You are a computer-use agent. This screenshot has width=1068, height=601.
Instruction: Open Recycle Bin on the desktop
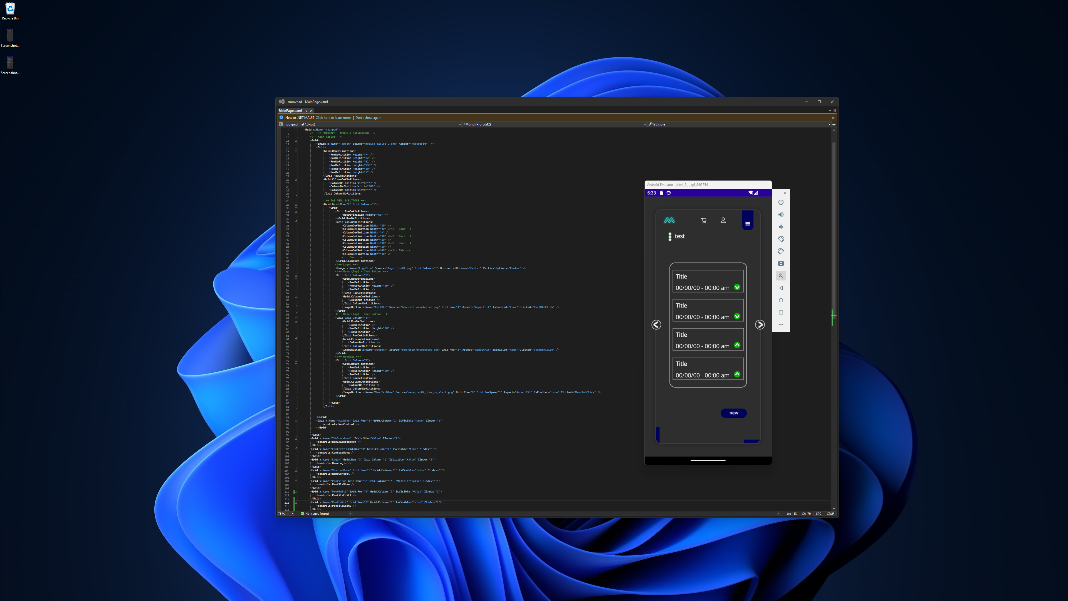pos(10,11)
